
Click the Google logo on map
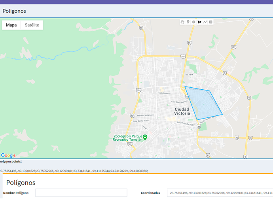8,155
